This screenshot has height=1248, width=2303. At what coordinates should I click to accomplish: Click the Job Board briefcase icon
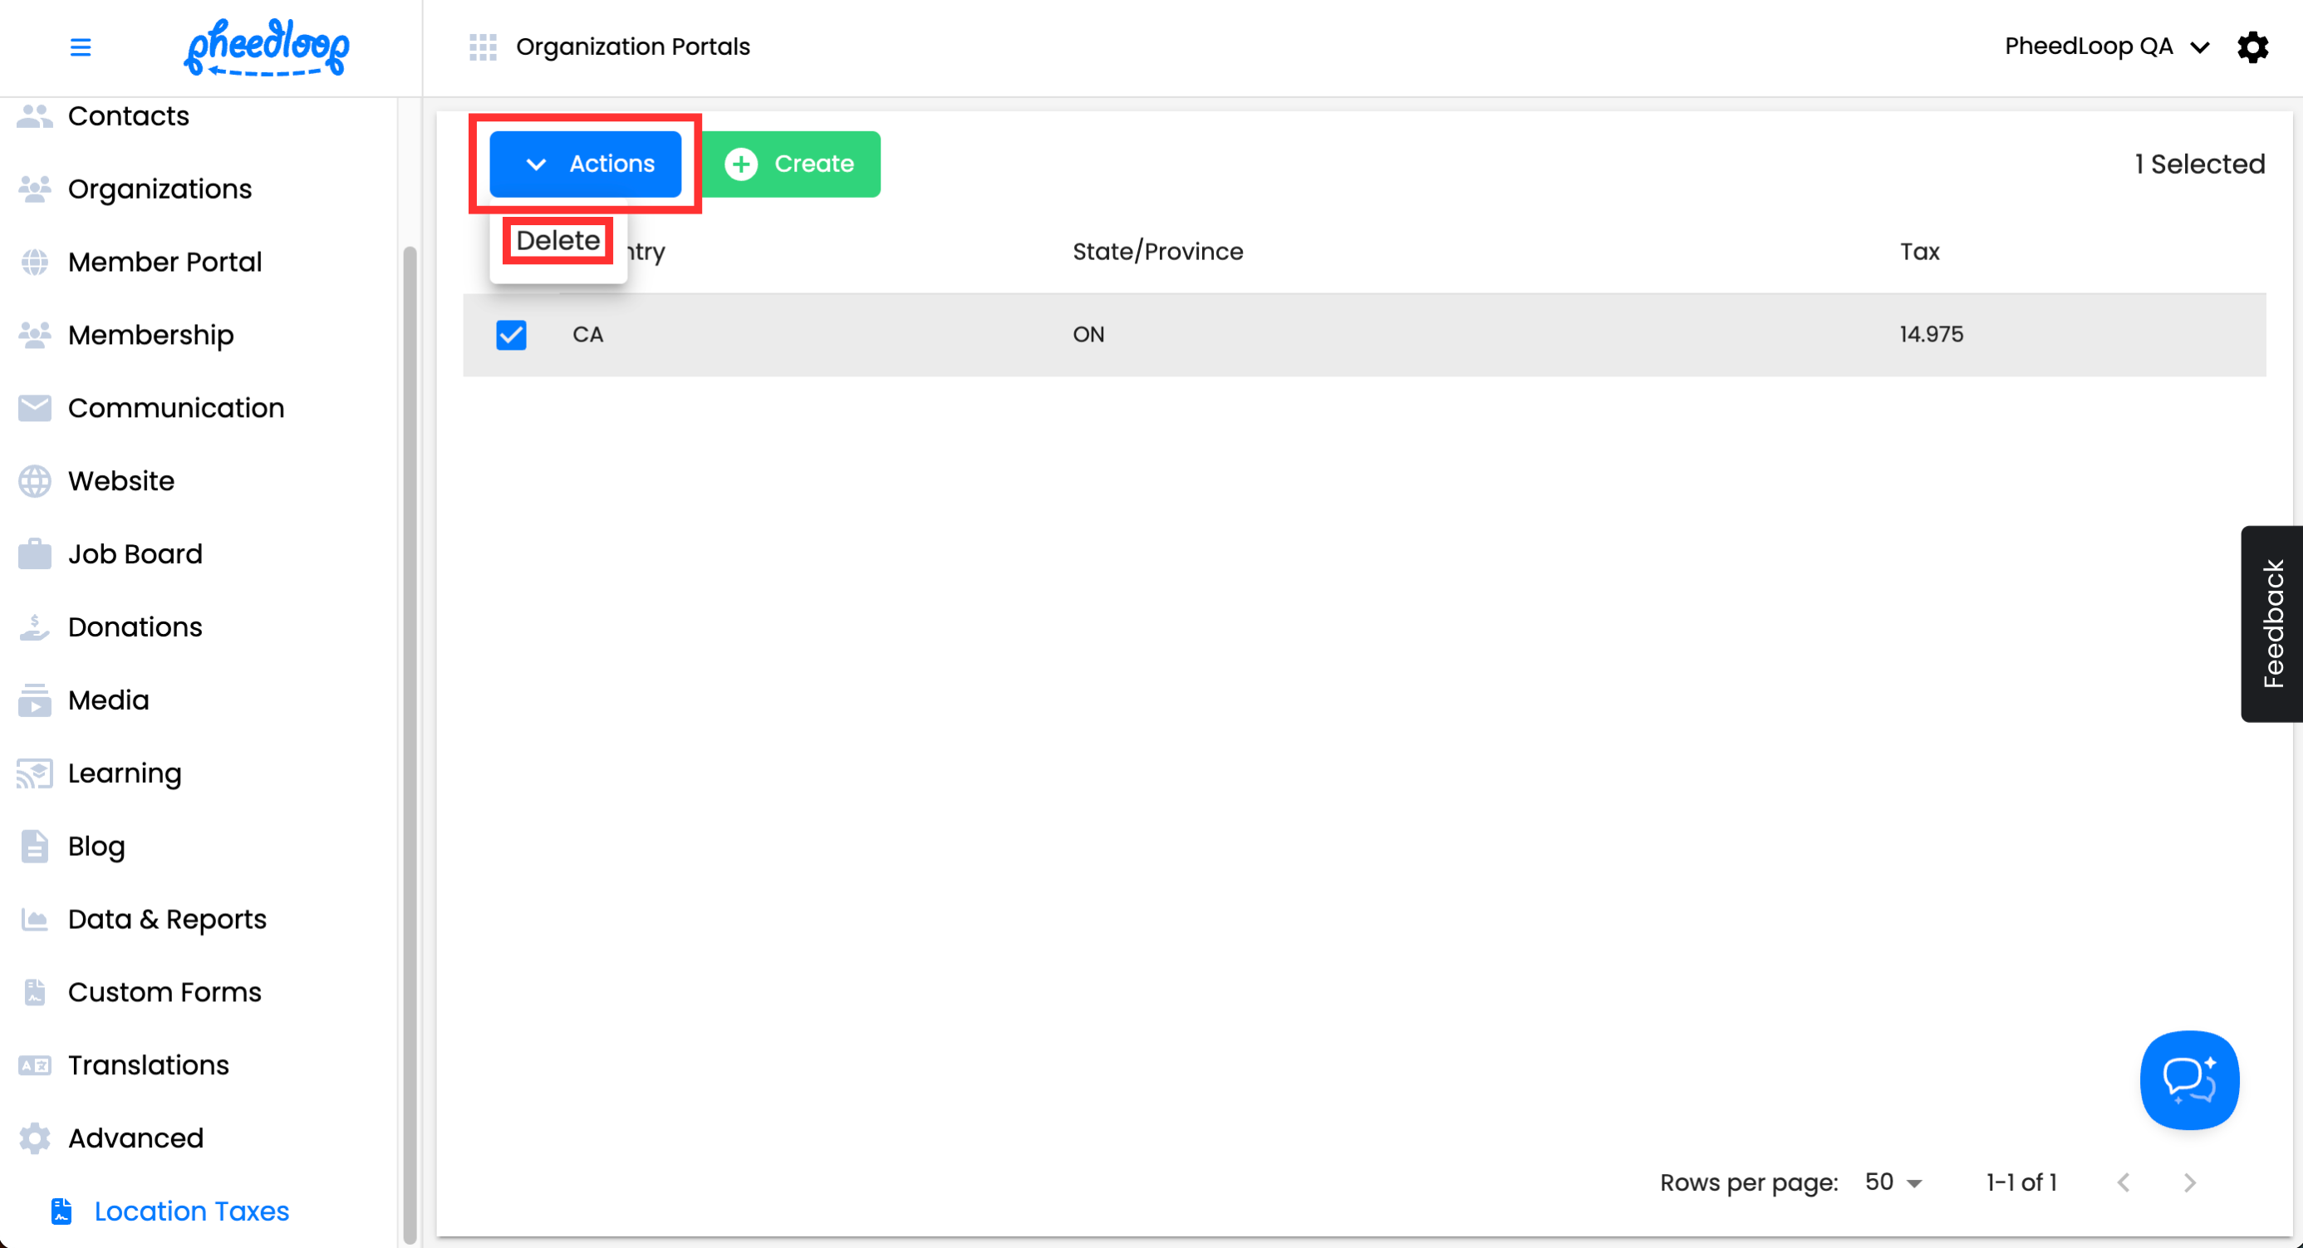[35, 554]
